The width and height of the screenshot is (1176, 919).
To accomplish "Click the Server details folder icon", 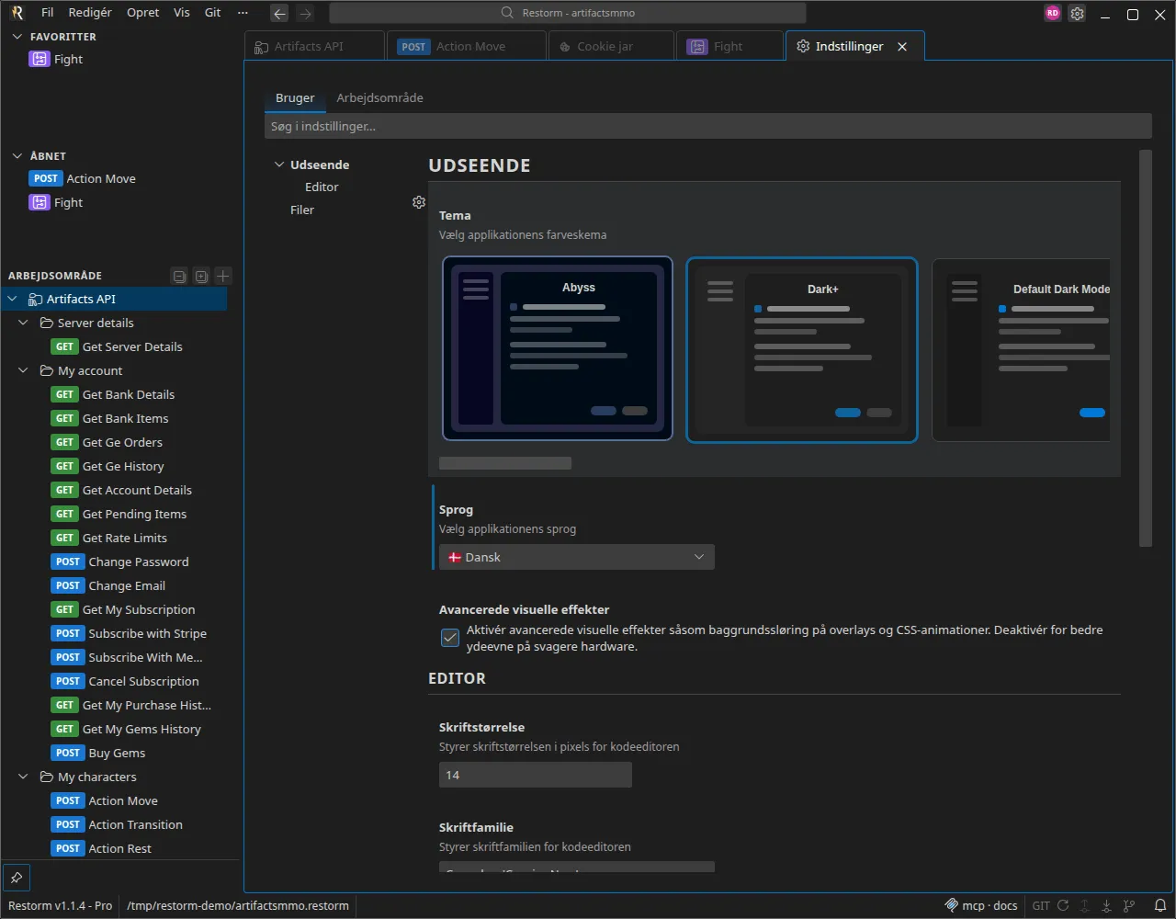I will tap(47, 323).
